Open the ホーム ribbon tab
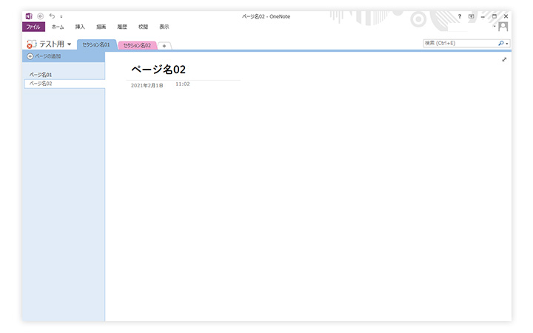The height and width of the screenshot is (333, 533). pos(58,27)
